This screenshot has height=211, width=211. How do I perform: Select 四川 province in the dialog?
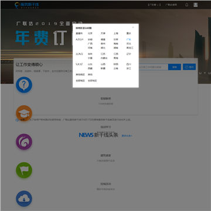[x=129, y=64]
